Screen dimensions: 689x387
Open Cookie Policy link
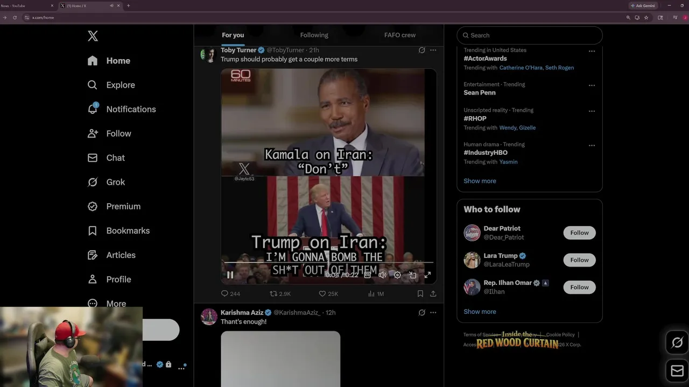pos(560,335)
